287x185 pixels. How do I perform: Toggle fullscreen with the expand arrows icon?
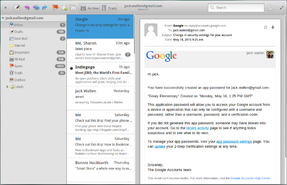pos(282,8)
